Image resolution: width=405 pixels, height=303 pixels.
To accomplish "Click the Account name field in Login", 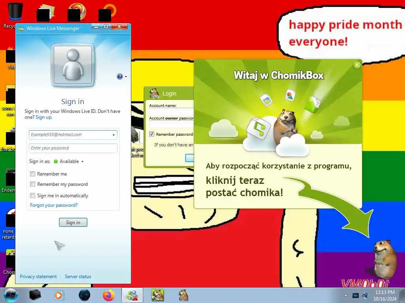I will tap(171, 112).
